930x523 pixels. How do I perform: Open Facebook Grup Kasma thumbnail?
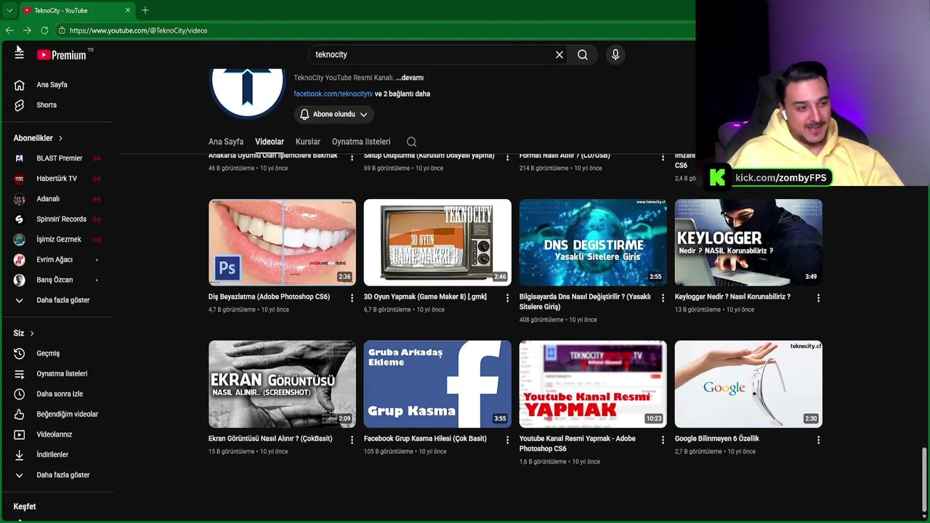[x=437, y=384]
